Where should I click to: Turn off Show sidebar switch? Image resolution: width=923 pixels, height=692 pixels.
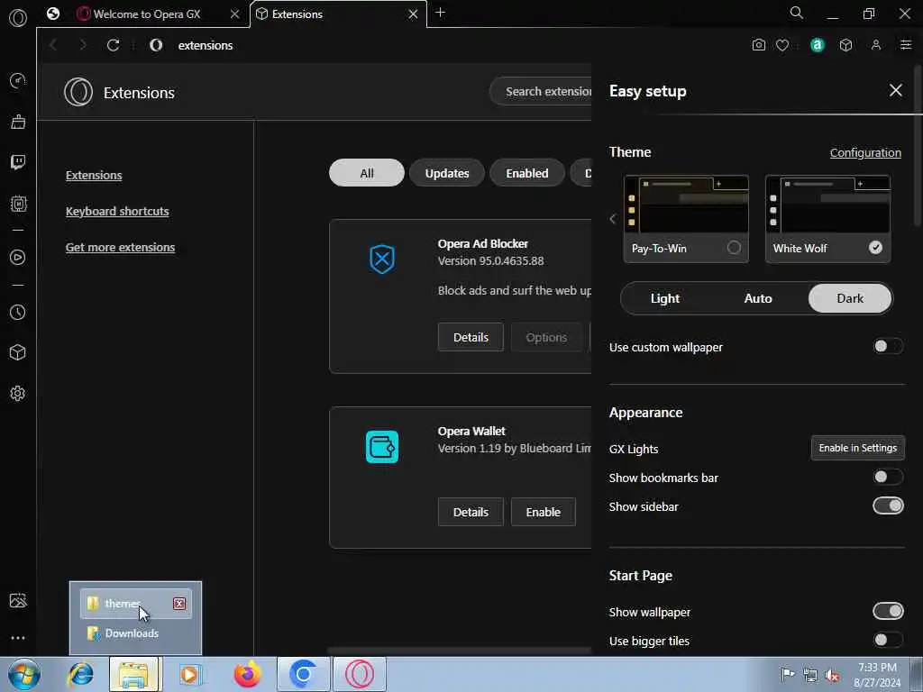[888, 505]
